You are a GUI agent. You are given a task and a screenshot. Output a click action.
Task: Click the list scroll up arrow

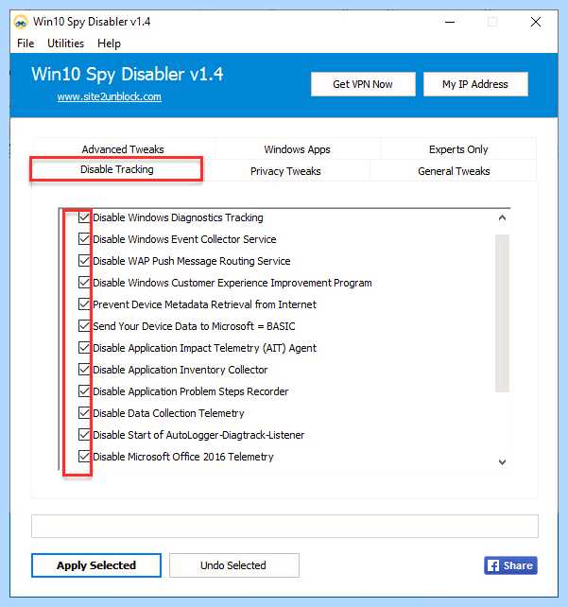point(502,217)
